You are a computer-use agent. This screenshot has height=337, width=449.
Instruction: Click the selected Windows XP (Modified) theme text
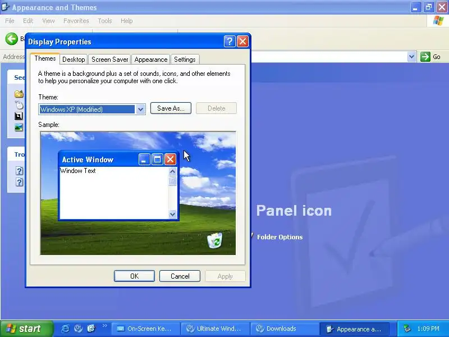(x=71, y=109)
